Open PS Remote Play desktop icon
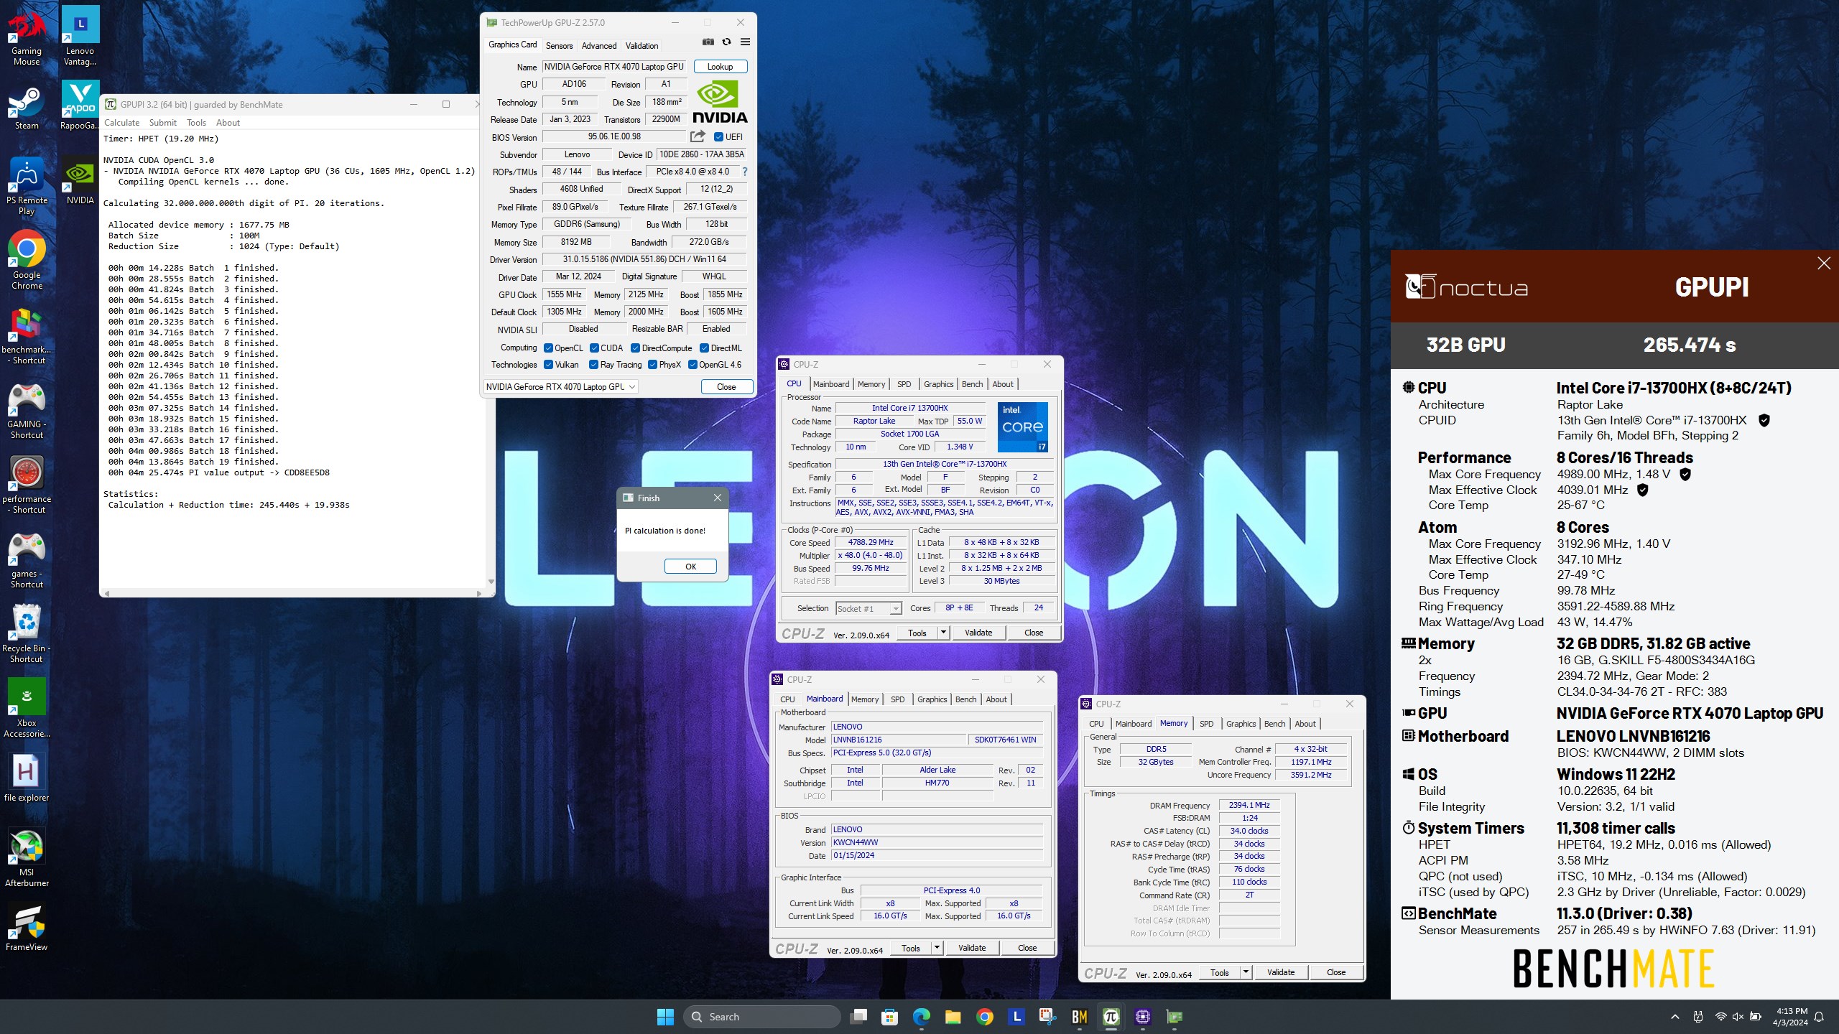The height and width of the screenshot is (1034, 1839). click(27, 186)
